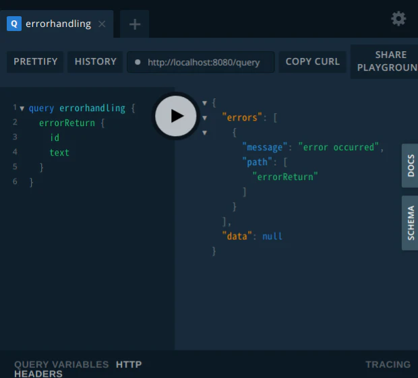418x378 pixels.
Task: Click the null value in response
Action: pyautogui.click(x=272, y=236)
